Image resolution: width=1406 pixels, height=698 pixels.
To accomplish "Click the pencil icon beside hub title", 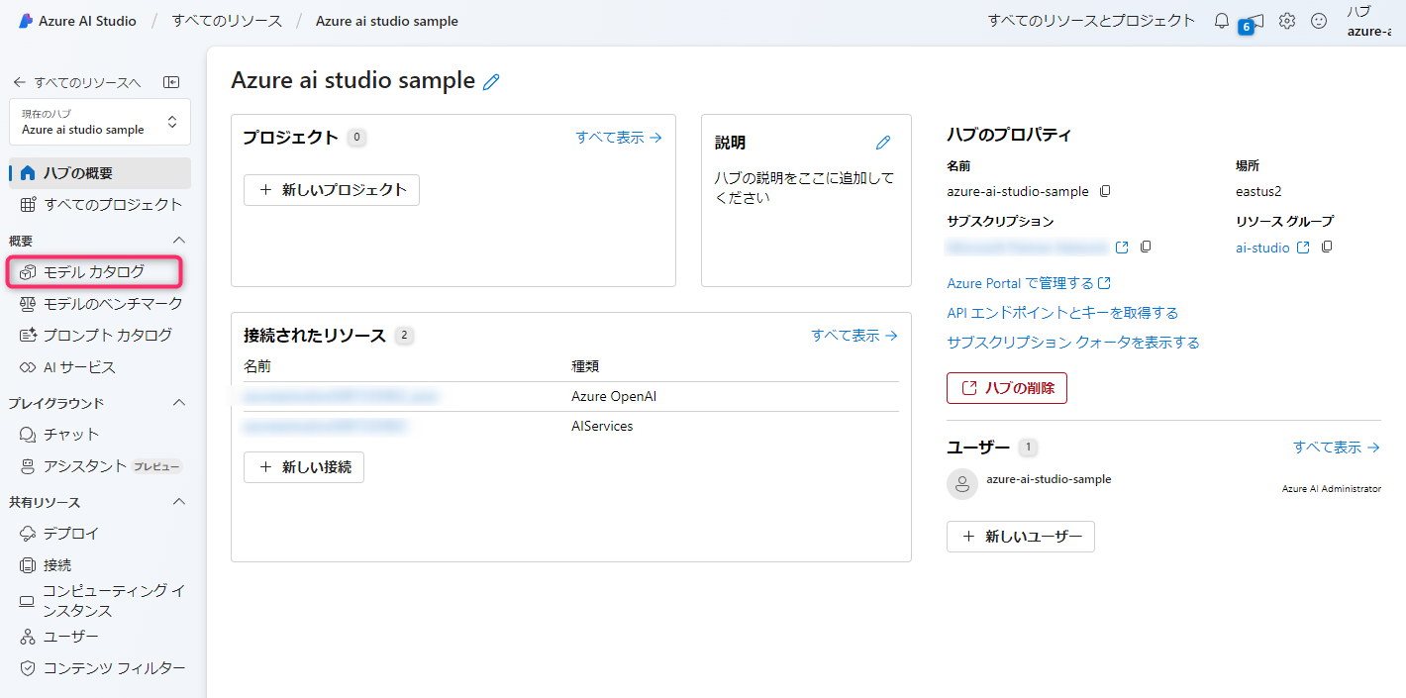I will [491, 82].
